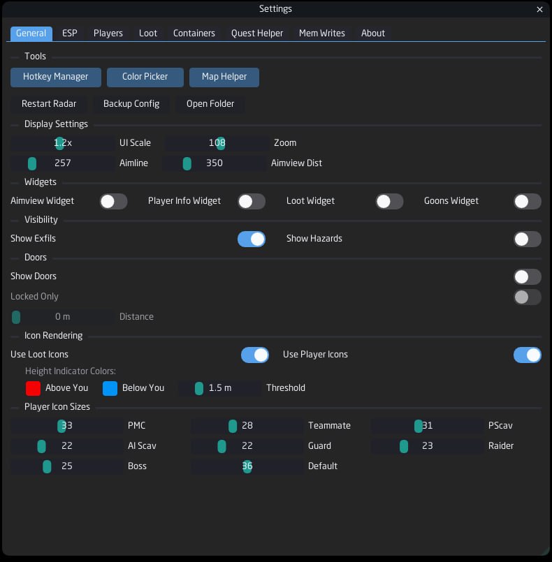Click the Default icon size slider
552x562 pixels.
247,466
